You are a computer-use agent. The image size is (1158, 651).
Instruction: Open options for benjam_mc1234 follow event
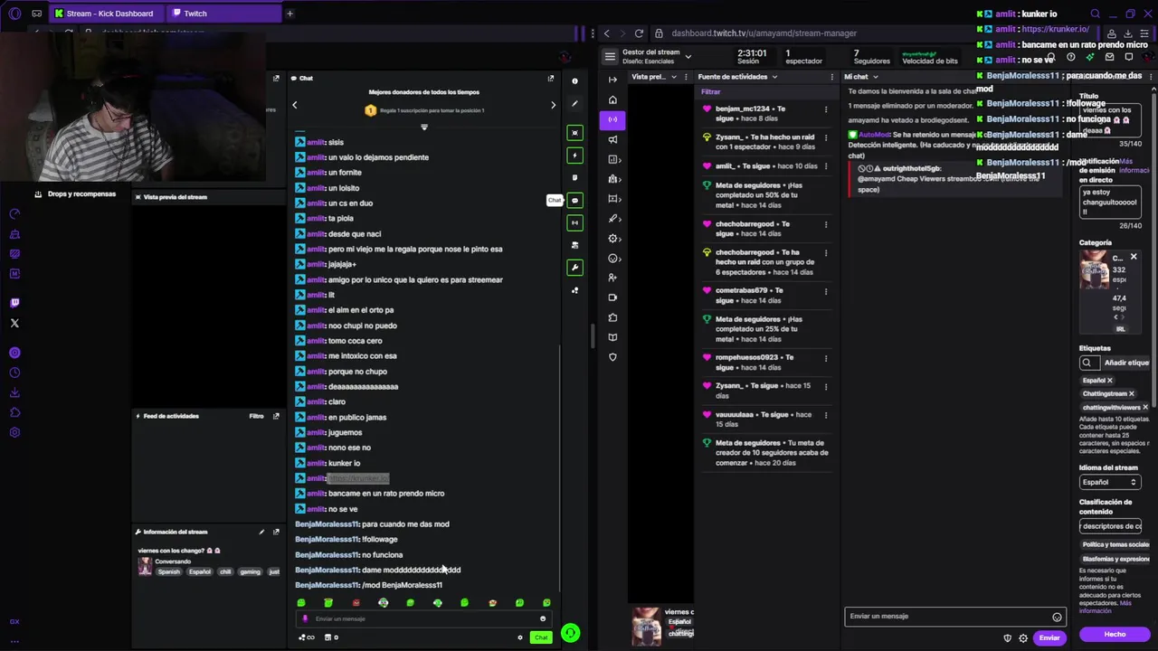825,109
